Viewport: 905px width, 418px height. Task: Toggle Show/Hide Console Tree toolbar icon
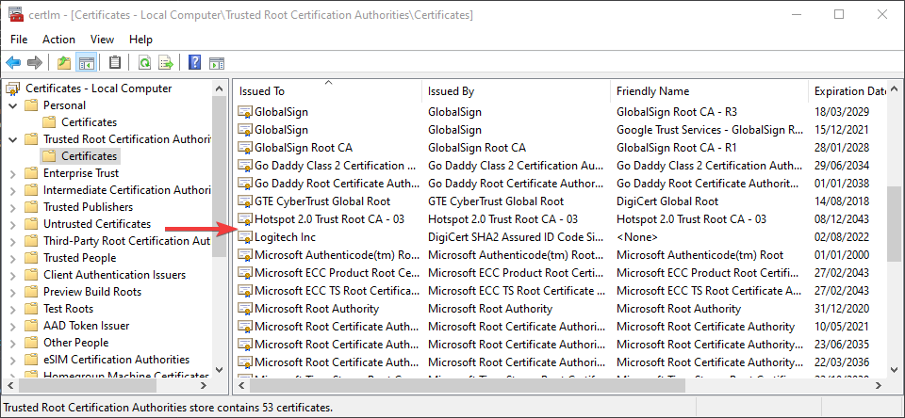pyautogui.click(x=87, y=62)
